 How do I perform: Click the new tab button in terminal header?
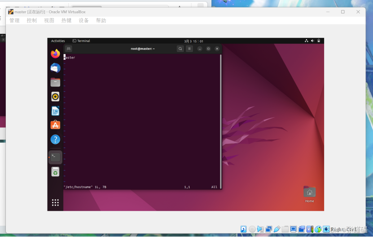click(x=69, y=49)
